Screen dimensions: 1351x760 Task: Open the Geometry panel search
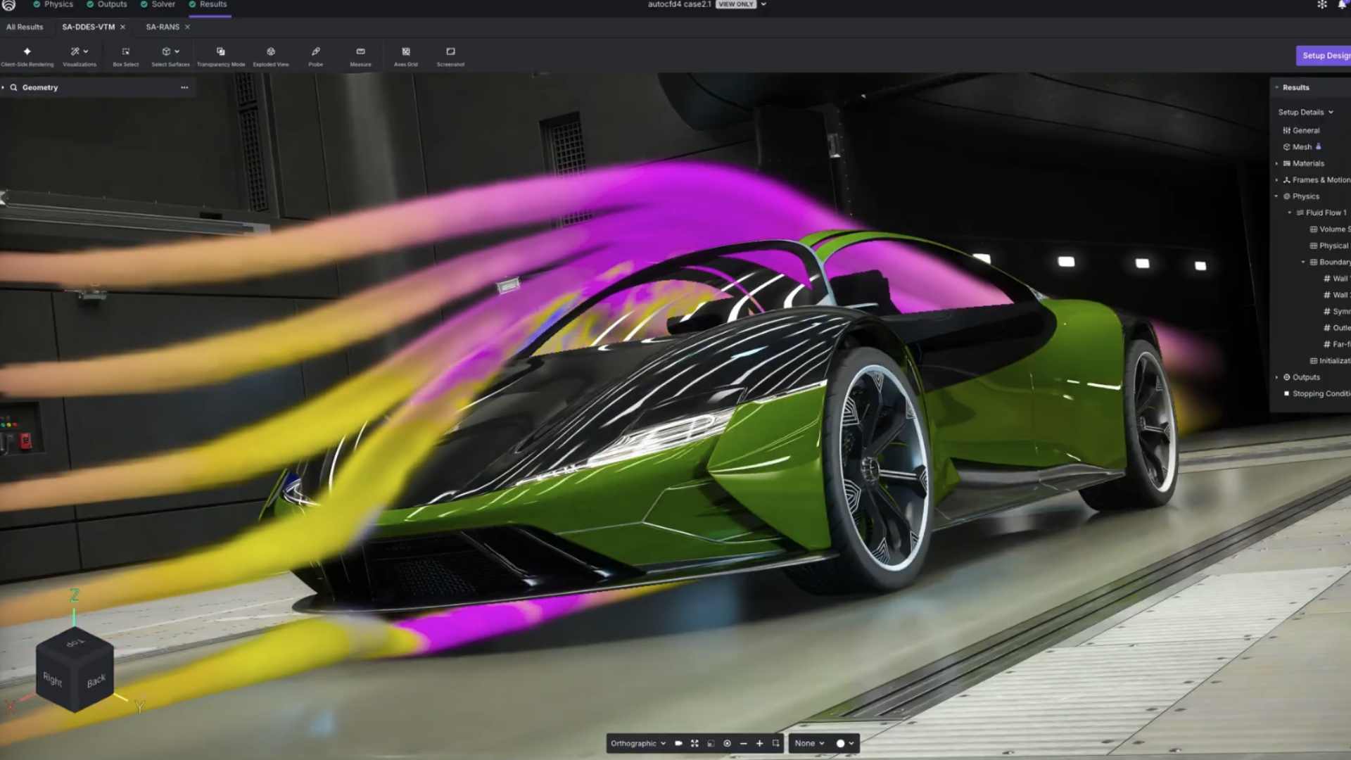coord(14,87)
